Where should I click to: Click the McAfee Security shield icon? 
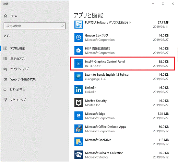(x=78, y=103)
